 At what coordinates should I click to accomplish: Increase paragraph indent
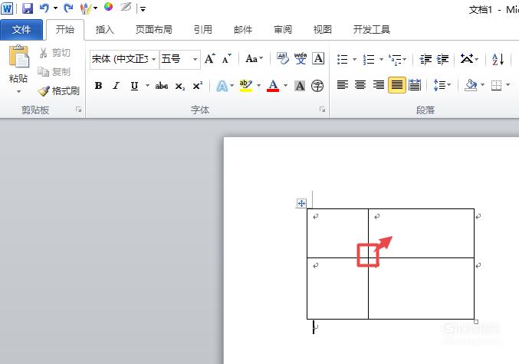click(443, 59)
